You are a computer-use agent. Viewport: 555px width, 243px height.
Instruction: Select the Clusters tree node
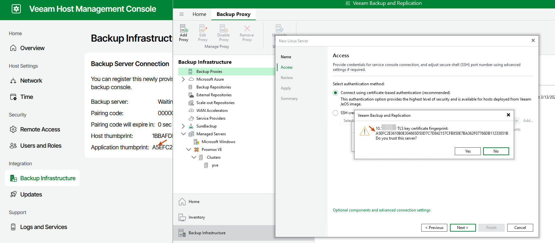(213, 157)
